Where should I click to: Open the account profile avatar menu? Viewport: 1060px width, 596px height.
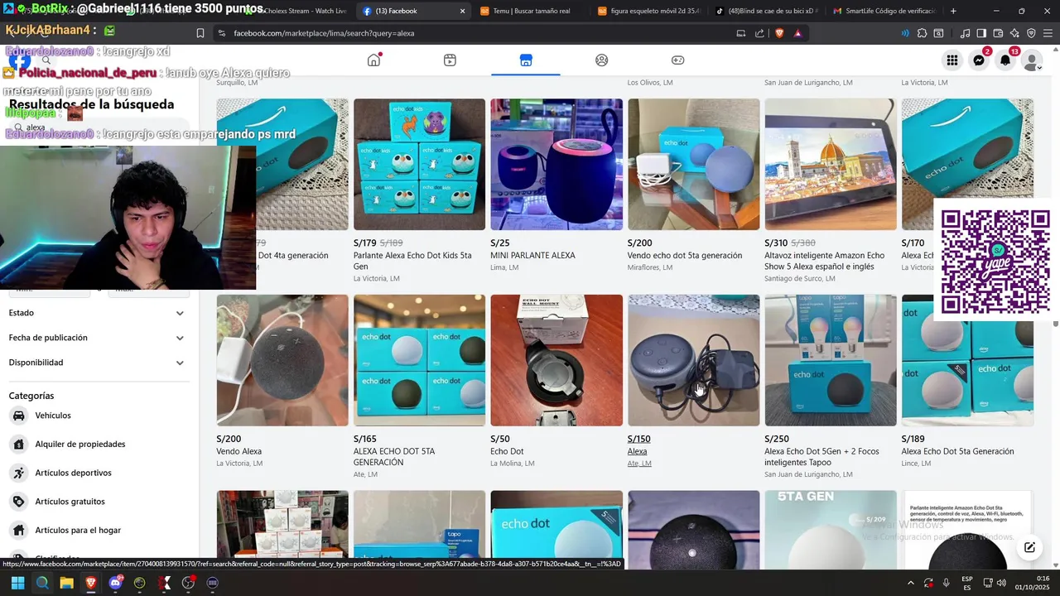(x=1032, y=60)
